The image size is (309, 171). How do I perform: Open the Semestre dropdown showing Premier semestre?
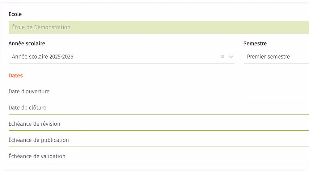tap(276, 57)
